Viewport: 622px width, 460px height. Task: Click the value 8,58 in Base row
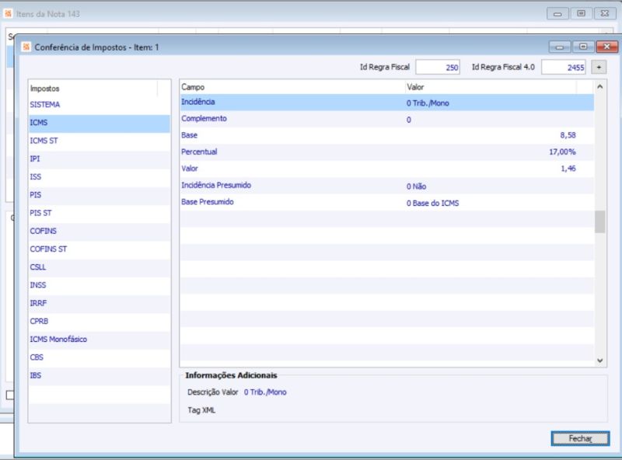point(568,135)
